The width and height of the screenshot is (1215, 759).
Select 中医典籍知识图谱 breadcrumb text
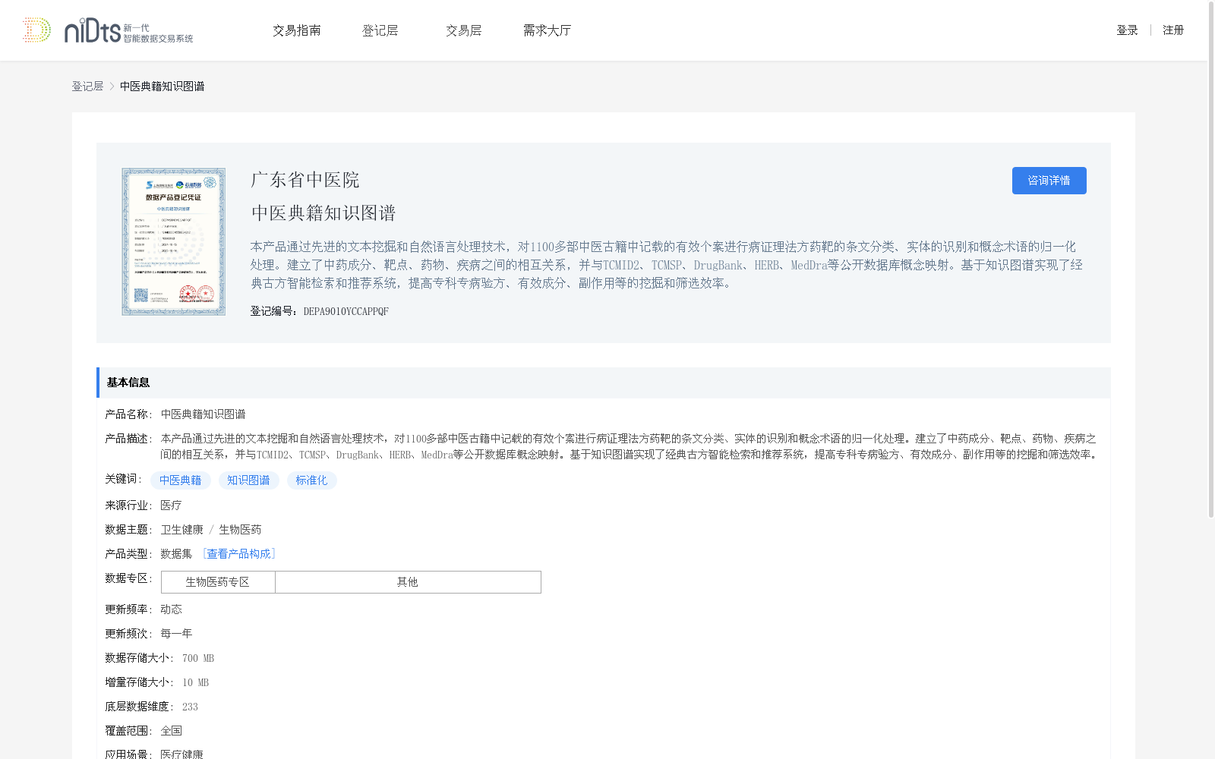click(163, 87)
